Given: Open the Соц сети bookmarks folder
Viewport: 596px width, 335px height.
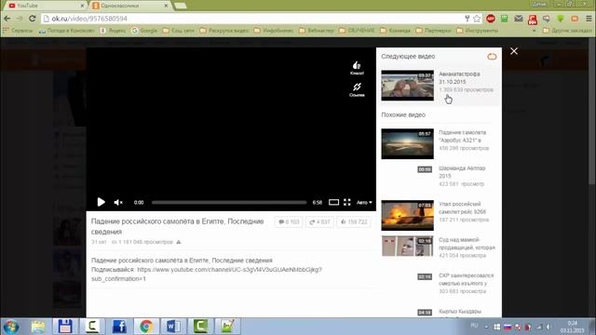Looking at the screenshot, I should 179,30.
